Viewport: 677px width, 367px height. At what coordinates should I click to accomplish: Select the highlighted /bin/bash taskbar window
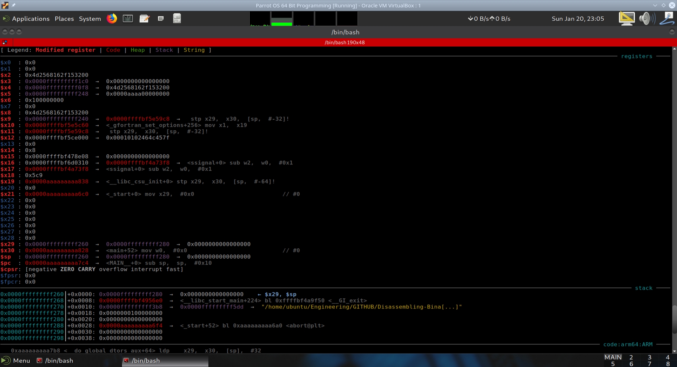click(165, 361)
